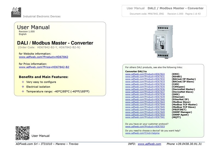This screenshot has height=153, width=221.
Task: Open the HD67831 RS485 product link
Action: [x=145, y=77]
